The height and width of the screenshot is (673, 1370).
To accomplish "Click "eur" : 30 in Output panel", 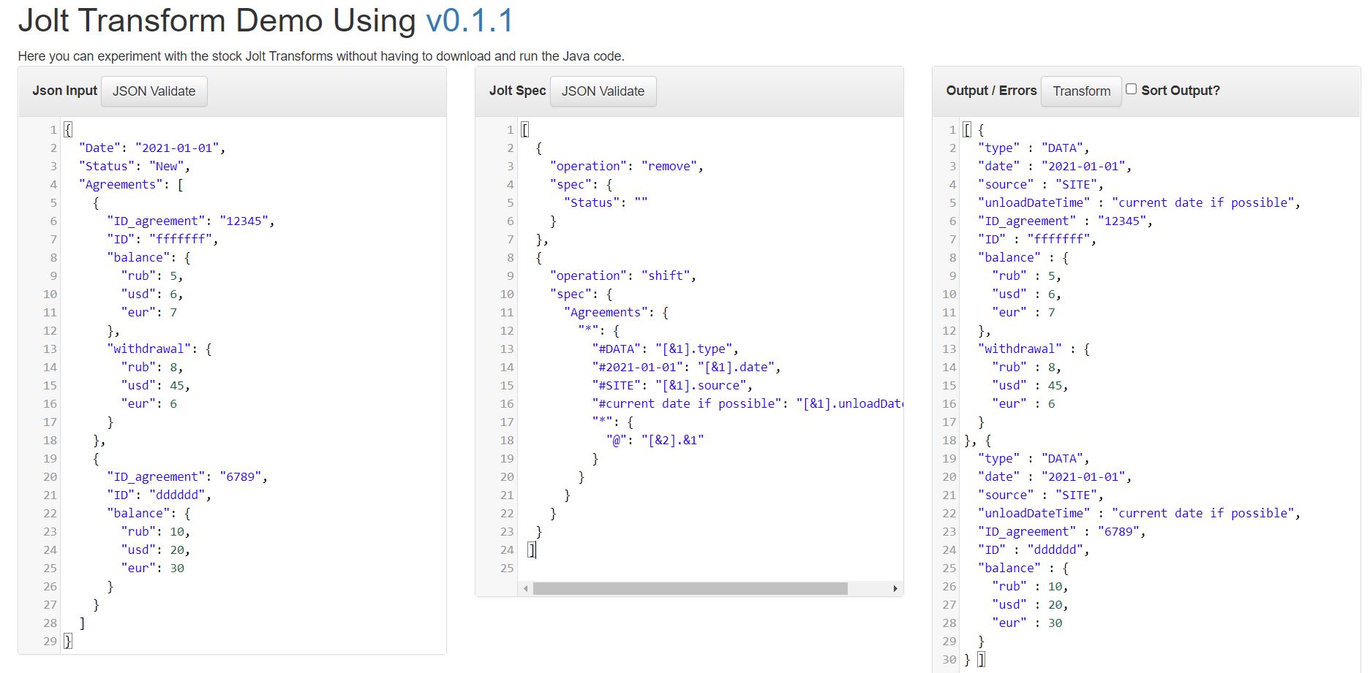I will pyautogui.click(x=1027, y=623).
